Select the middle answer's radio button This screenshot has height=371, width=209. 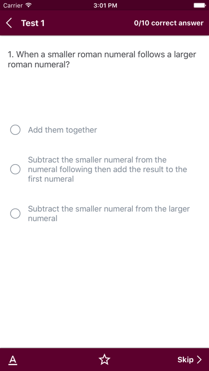click(x=15, y=170)
